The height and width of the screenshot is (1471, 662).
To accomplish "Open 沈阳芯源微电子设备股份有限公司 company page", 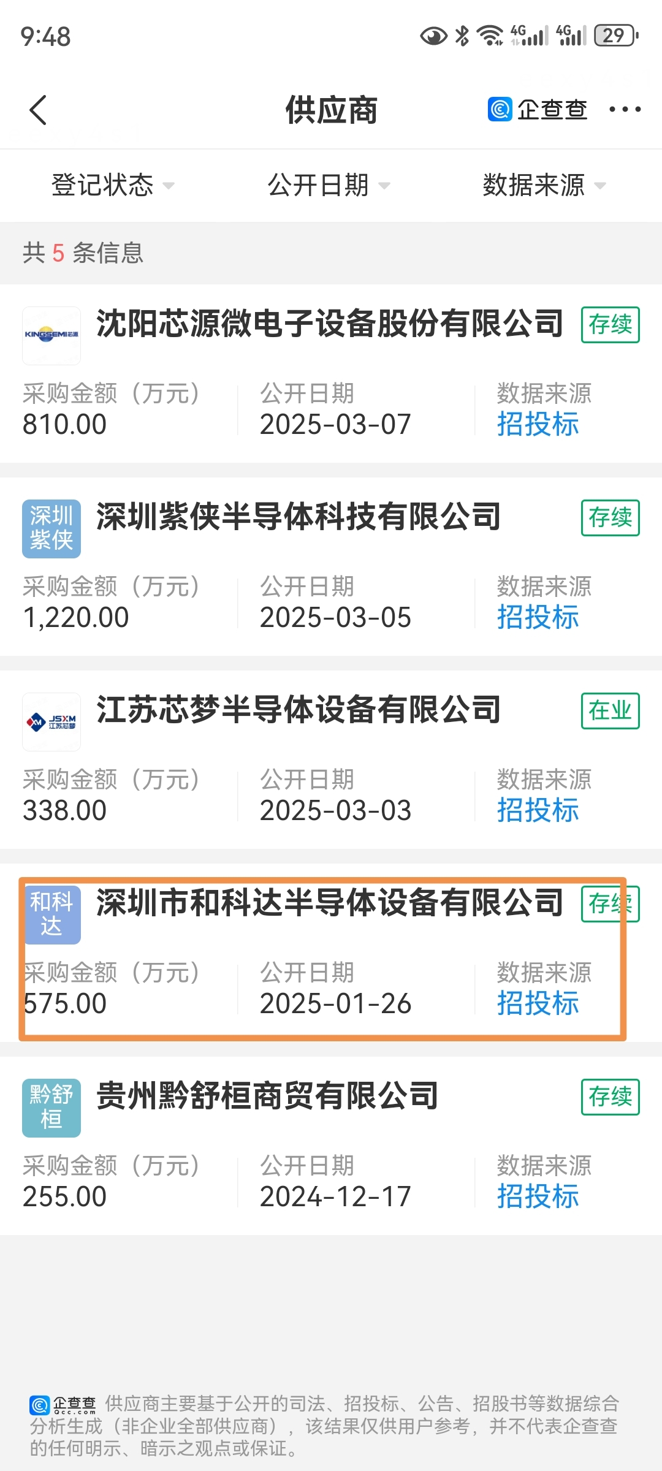I will 330,324.
